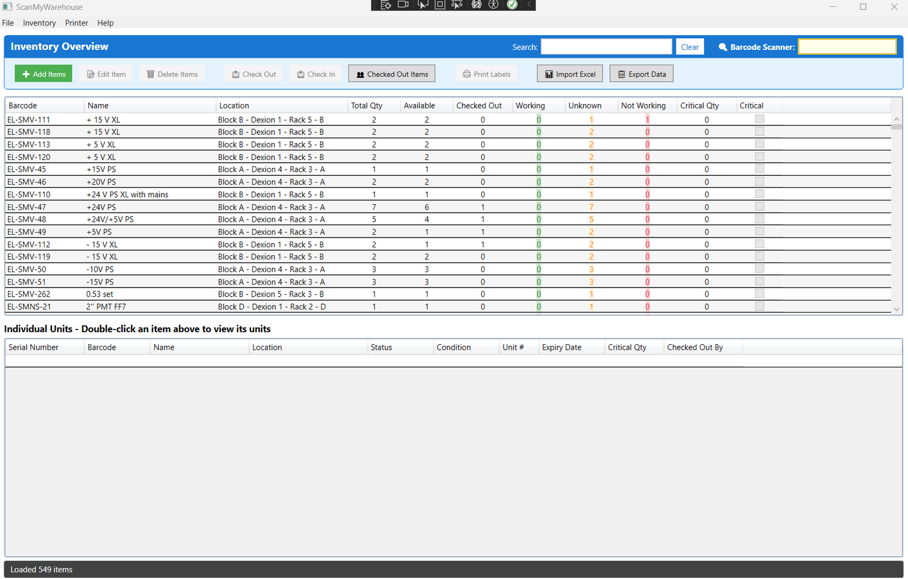This screenshot has height=579, width=908.
Task: Click the green checkmark icon in the overlay toolbar
Action: coord(512,5)
